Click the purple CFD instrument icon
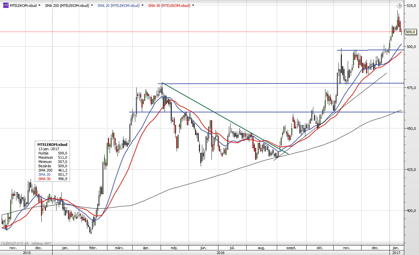This screenshot has width=419, height=255. pyautogui.click(x=6, y=6)
